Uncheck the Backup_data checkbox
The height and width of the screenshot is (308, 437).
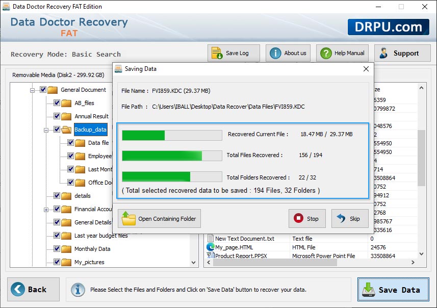(x=57, y=130)
